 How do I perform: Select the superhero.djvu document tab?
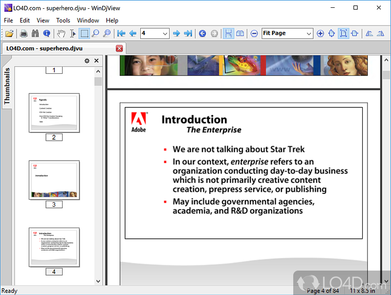44,48
